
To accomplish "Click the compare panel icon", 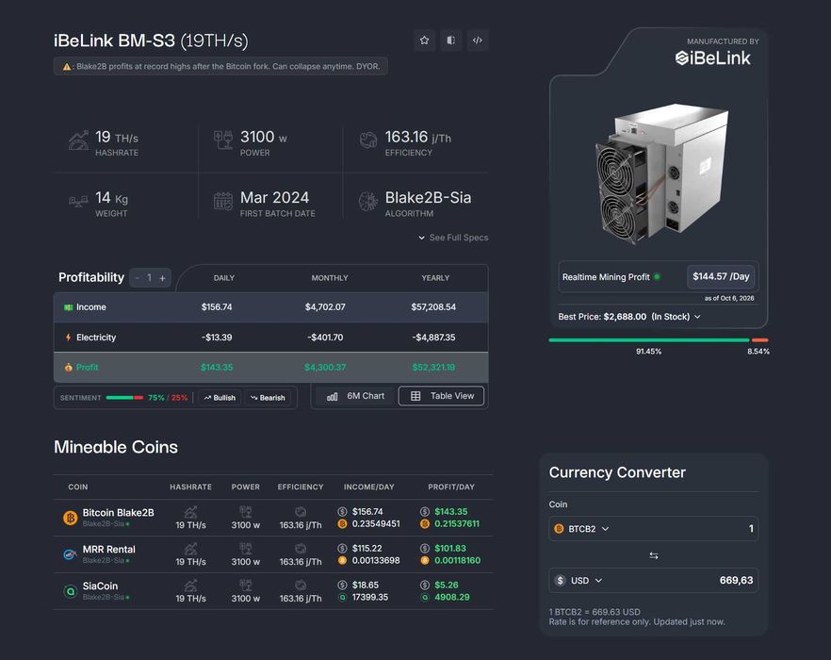I will (451, 41).
